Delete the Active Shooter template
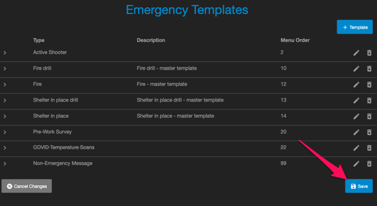 (369, 53)
